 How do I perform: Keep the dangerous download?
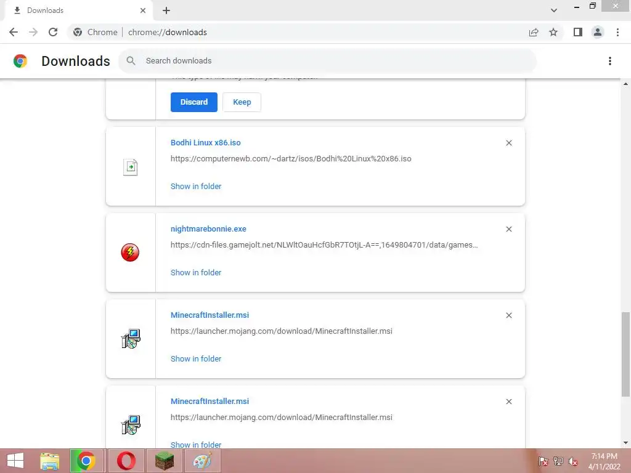(242, 102)
